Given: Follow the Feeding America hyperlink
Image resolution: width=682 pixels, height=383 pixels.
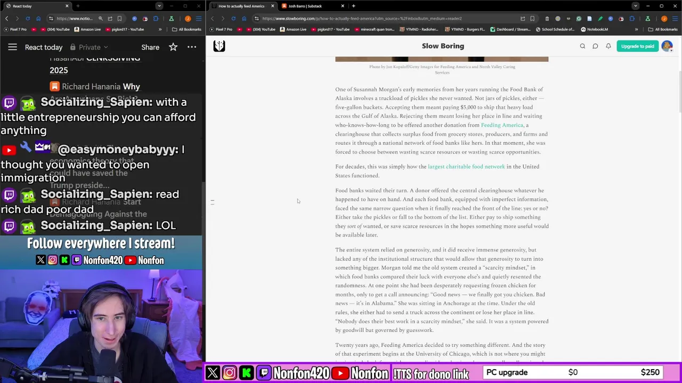Looking at the screenshot, I should tap(502, 125).
